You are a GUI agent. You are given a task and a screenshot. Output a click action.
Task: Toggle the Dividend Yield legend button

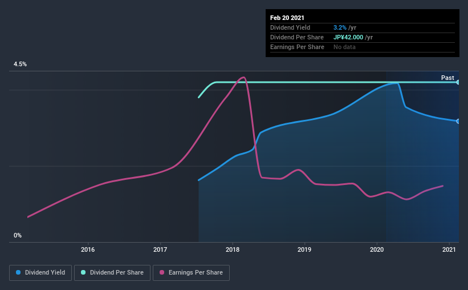(x=40, y=273)
